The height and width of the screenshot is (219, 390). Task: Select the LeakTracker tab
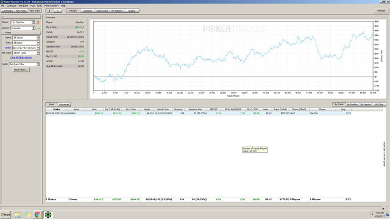102,11
